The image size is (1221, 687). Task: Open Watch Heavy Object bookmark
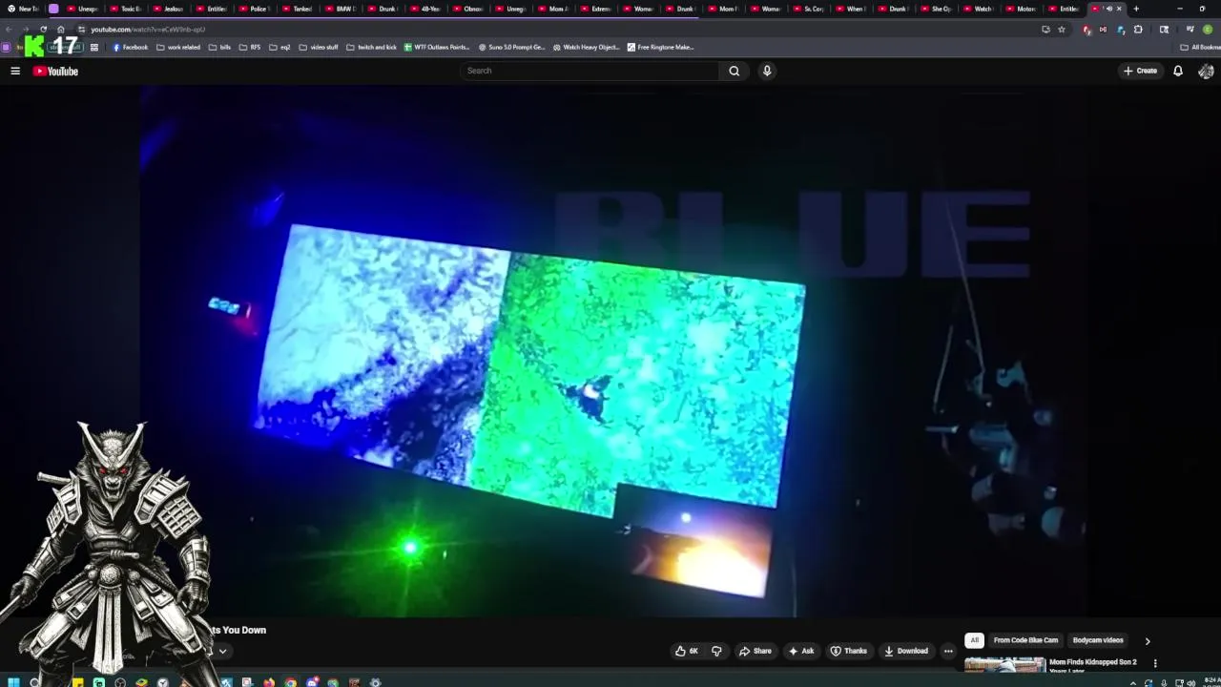(x=587, y=47)
